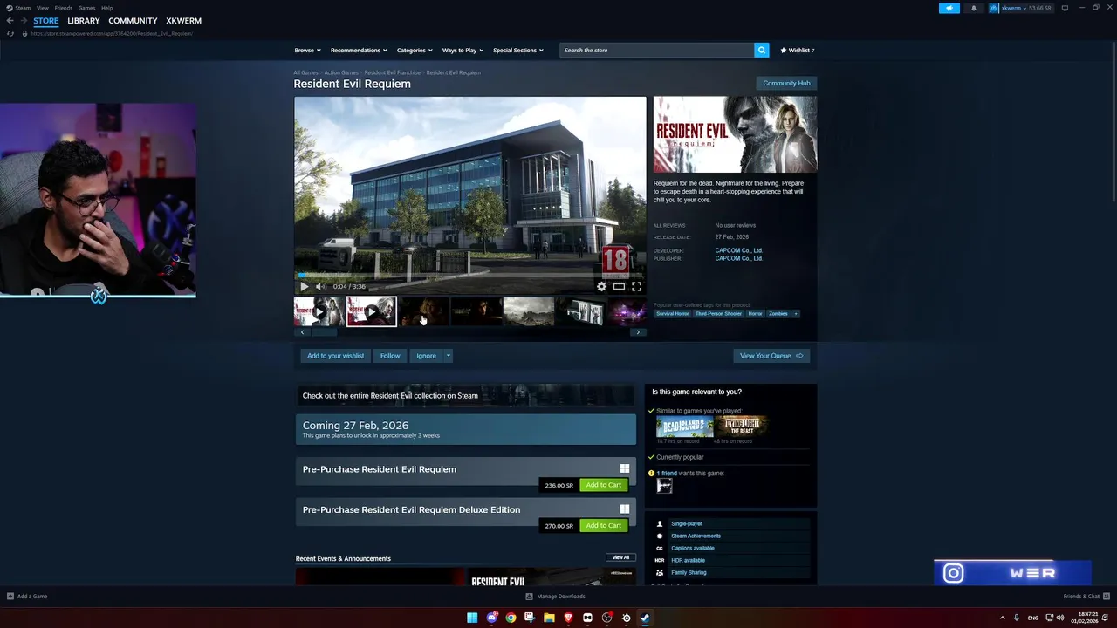
Task: Toggle the video theater mode icon
Action: point(619,286)
